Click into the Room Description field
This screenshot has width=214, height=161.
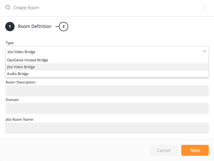pyautogui.click(x=107, y=91)
